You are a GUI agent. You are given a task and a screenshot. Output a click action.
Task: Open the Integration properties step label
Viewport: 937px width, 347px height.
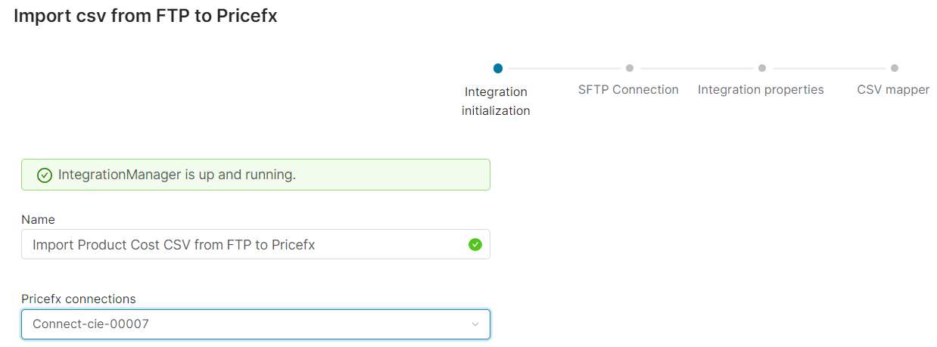pyautogui.click(x=761, y=90)
